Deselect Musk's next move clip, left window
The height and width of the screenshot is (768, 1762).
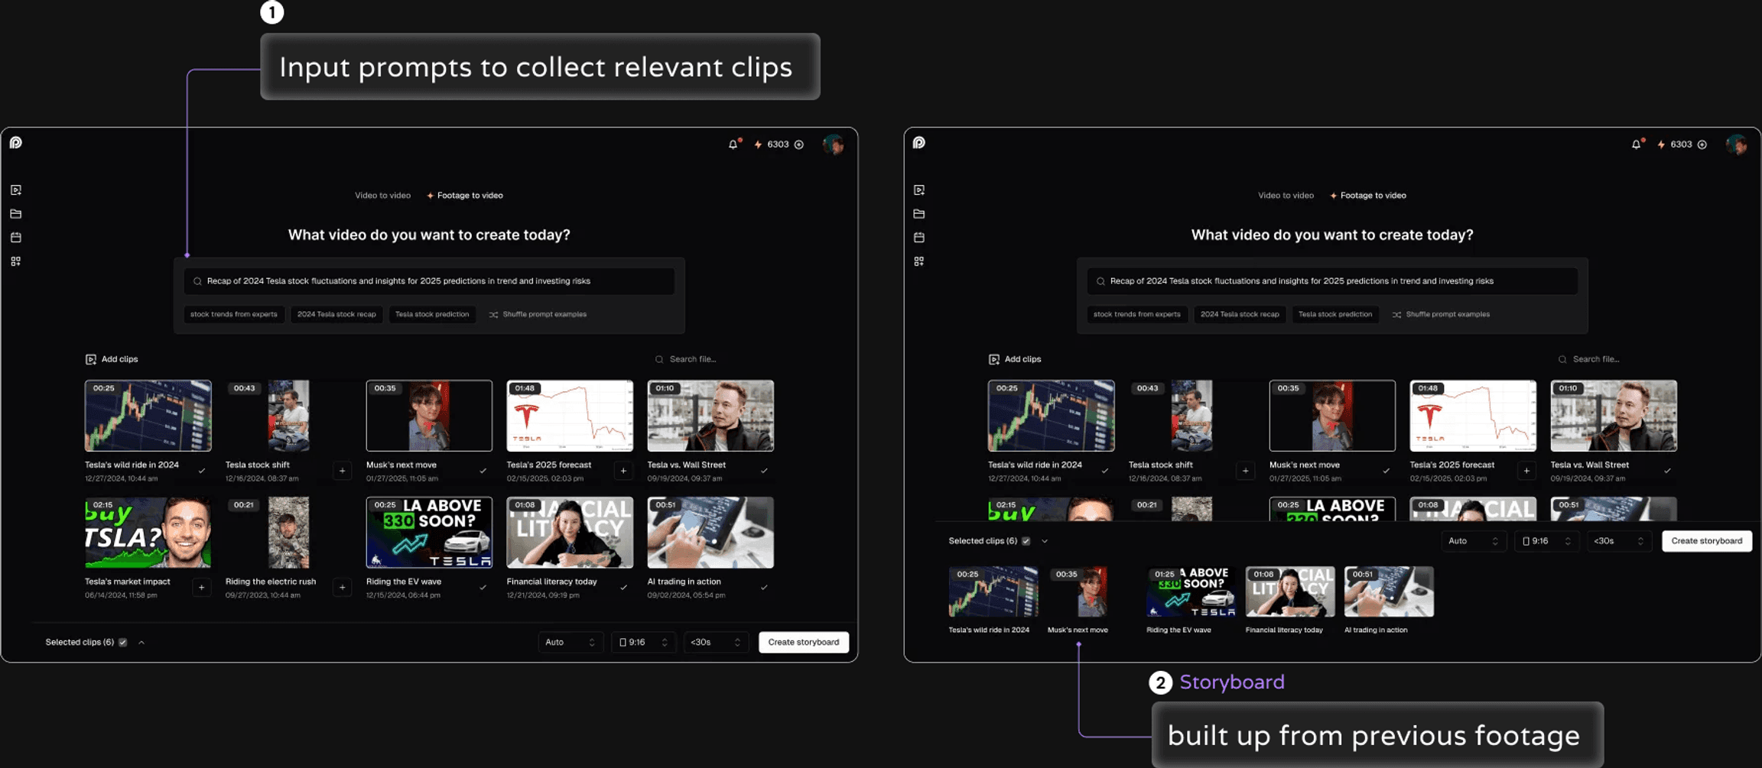coord(483,471)
